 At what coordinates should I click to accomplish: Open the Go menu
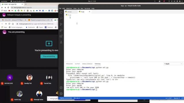click(78, 9)
